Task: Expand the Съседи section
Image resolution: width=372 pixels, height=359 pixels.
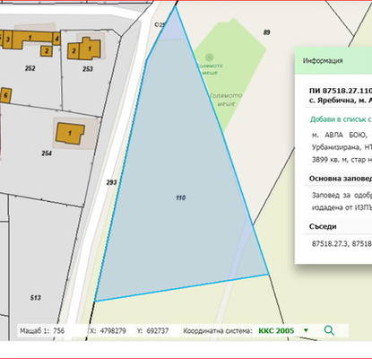Action: click(323, 226)
